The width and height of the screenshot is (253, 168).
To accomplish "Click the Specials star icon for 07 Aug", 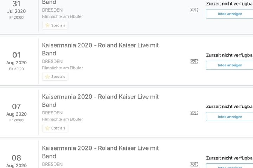I will tap(47, 128).
